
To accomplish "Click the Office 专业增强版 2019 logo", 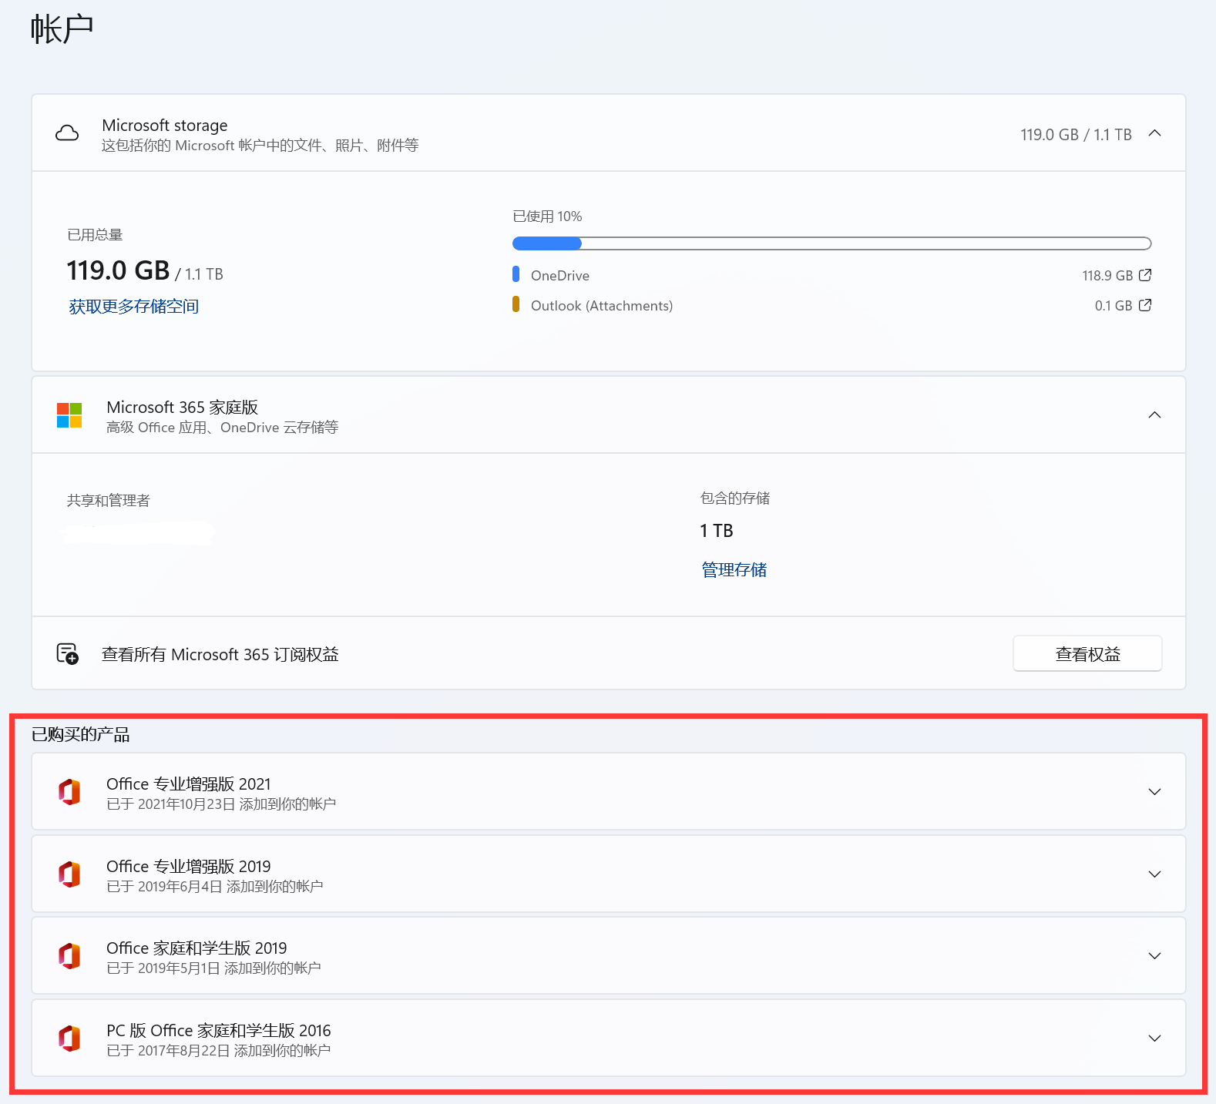I will 69,874.
